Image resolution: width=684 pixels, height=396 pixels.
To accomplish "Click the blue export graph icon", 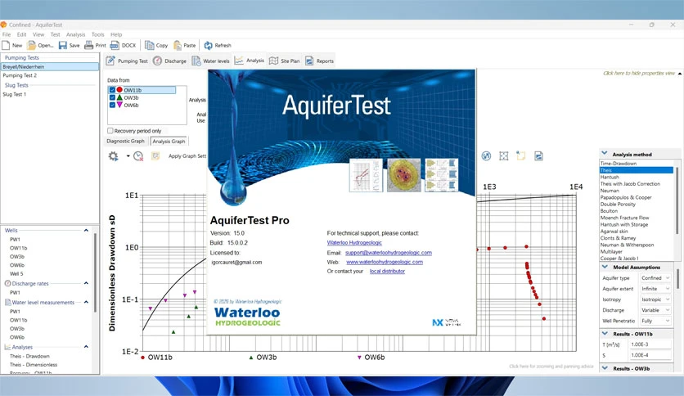I will [x=538, y=155].
